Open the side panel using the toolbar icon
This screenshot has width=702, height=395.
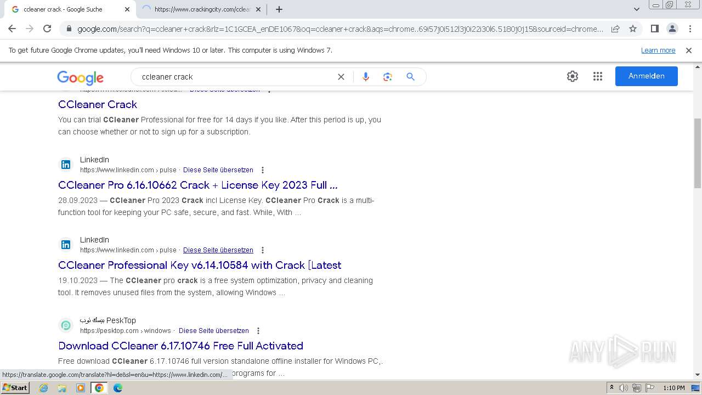pos(654,29)
